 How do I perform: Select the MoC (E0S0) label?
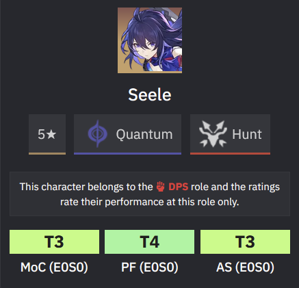(54, 267)
